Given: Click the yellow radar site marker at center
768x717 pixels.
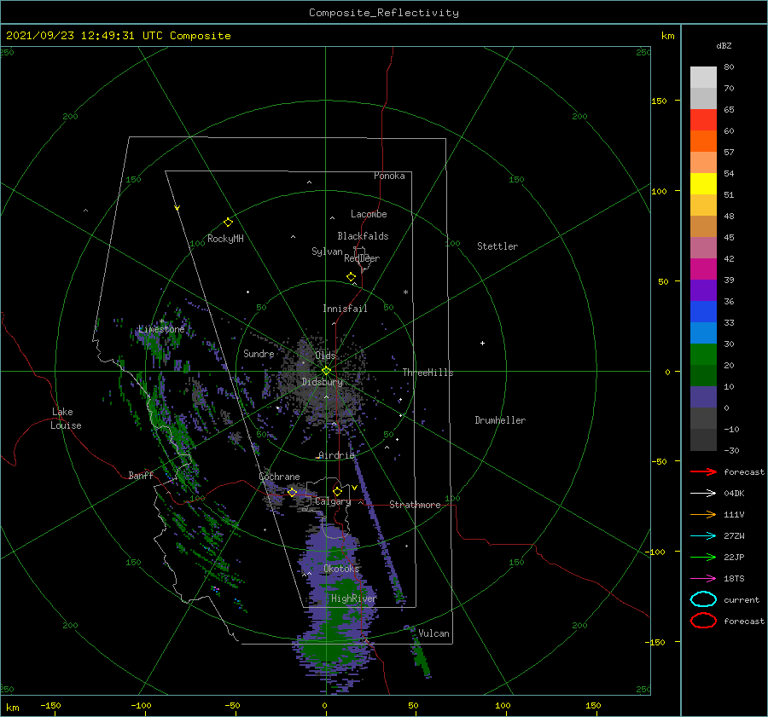Looking at the screenshot, I should click(326, 371).
